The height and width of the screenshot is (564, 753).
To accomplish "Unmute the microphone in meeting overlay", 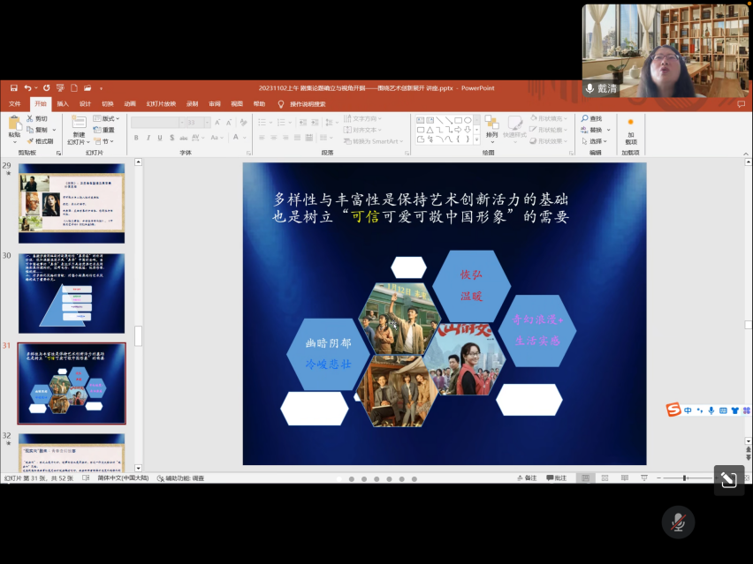I will click(678, 522).
